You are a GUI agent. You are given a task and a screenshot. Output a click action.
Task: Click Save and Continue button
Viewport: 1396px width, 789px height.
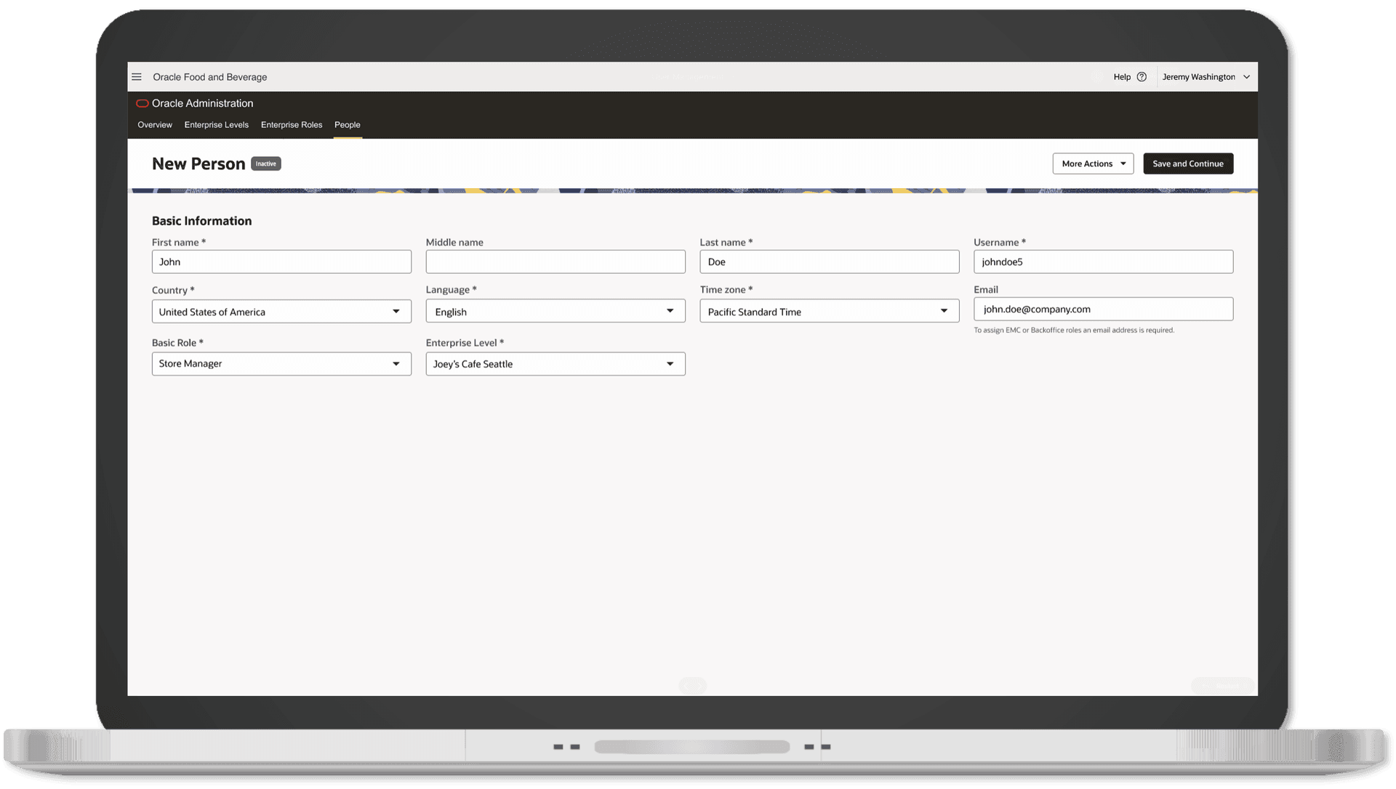coord(1188,163)
